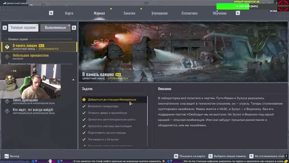Click the checkmark next to Открыть дверь в оружейную
The image size is (289, 163).
[84, 113]
